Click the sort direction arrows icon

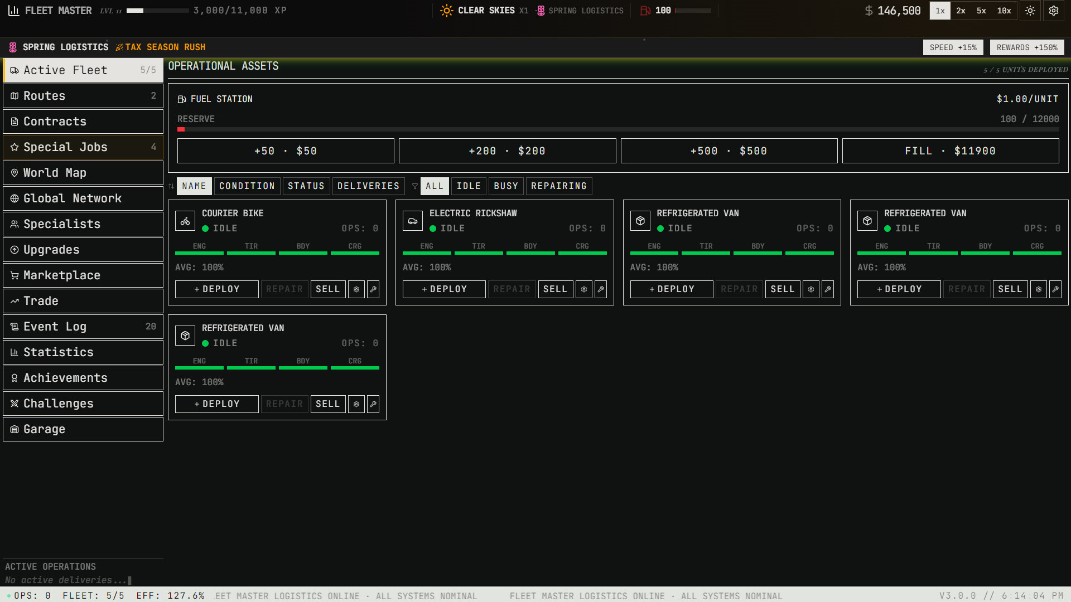click(x=171, y=186)
